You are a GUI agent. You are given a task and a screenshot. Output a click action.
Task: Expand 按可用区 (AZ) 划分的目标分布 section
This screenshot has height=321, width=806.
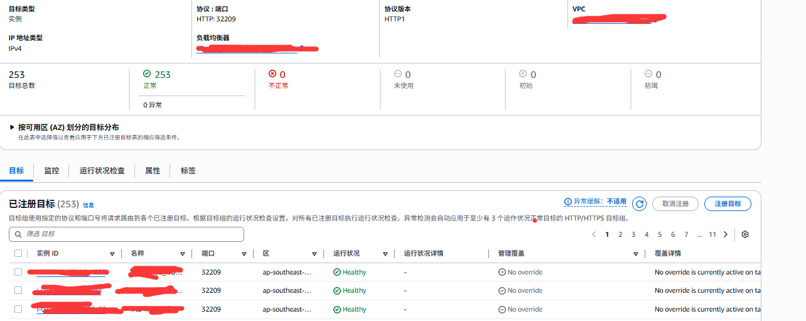[x=12, y=128]
